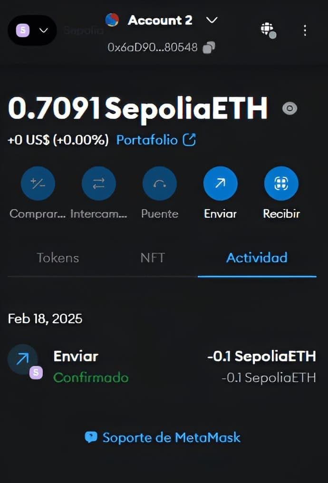Image resolution: width=328 pixels, height=483 pixels.
Task: Click the Enviar send arrow button
Action: click(220, 184)
